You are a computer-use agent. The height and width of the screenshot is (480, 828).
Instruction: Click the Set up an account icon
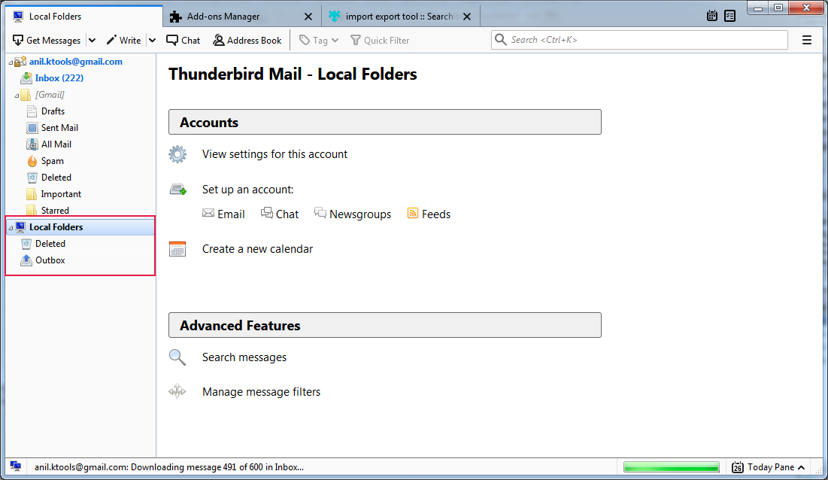click(x=178, y=189)
